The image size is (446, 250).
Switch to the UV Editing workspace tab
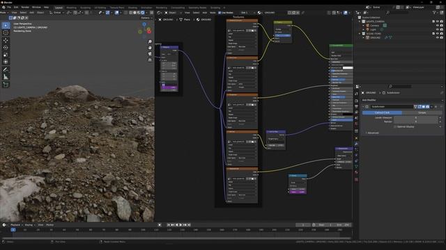100,8
